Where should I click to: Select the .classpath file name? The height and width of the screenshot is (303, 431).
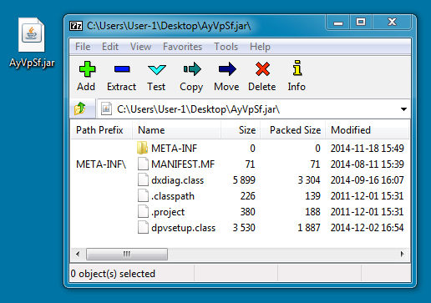(173, 196)
